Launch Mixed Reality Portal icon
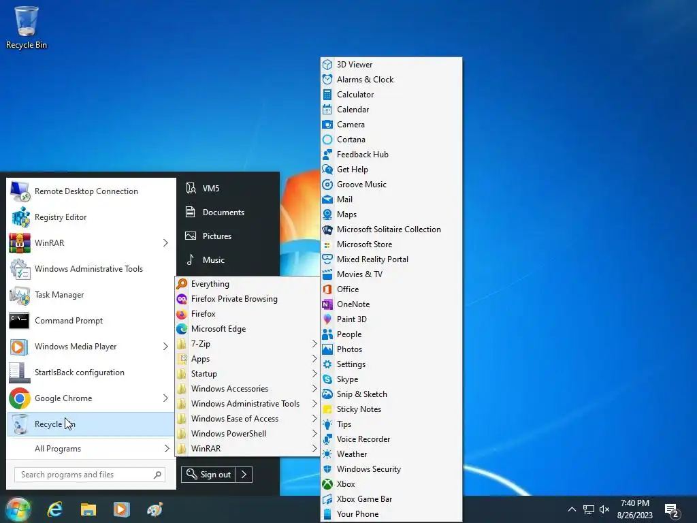The image size is (697, 523). pyautogui.click(x=327, y=259)
